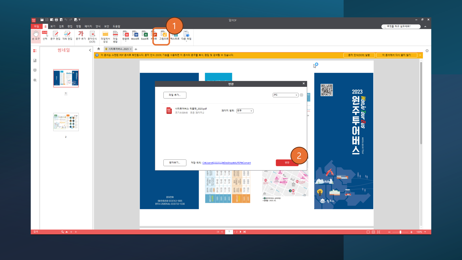Select page 2 thumbnail
Image resolution: width=462 pixels, height=260 pixels.
[x=66, y=122]
